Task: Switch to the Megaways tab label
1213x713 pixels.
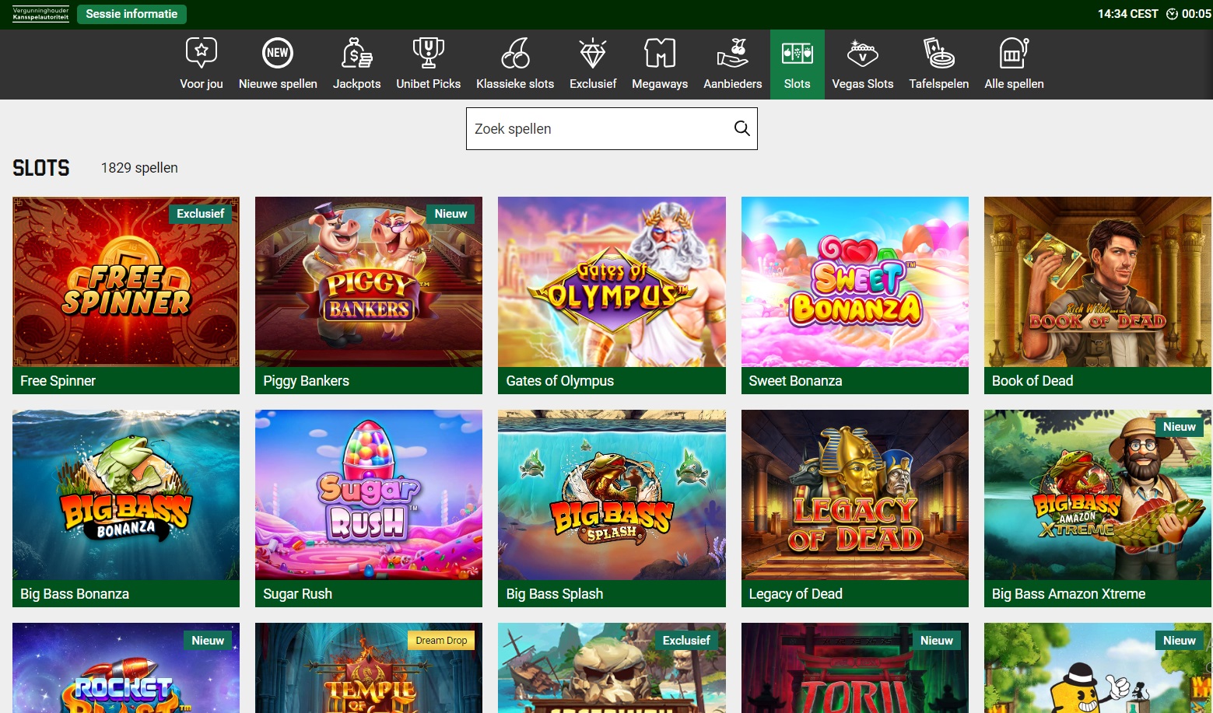Action: pos(660,84)
